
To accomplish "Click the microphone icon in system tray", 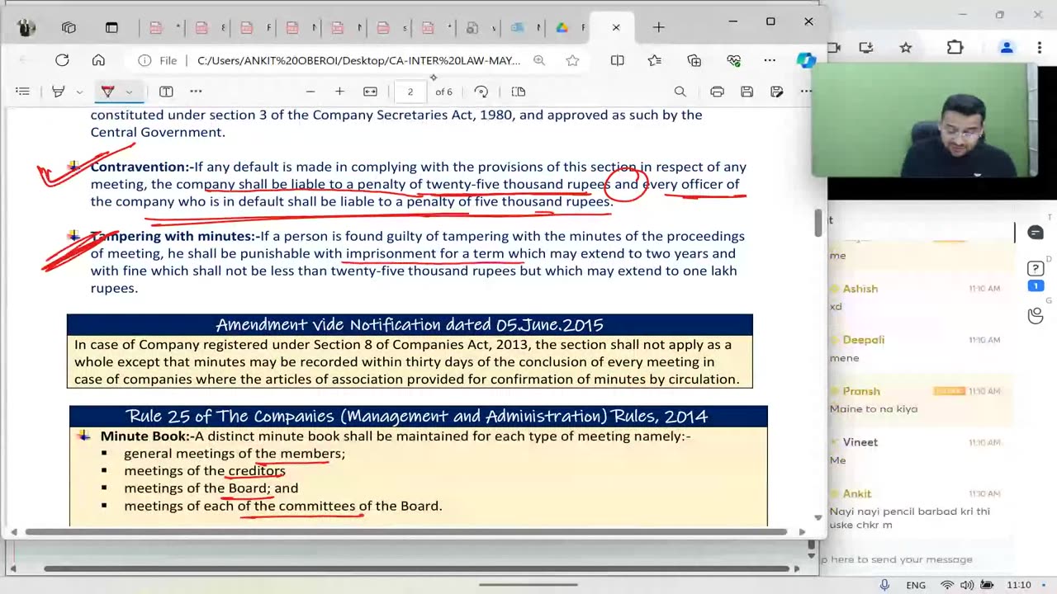I will click(x=884, y=585).
